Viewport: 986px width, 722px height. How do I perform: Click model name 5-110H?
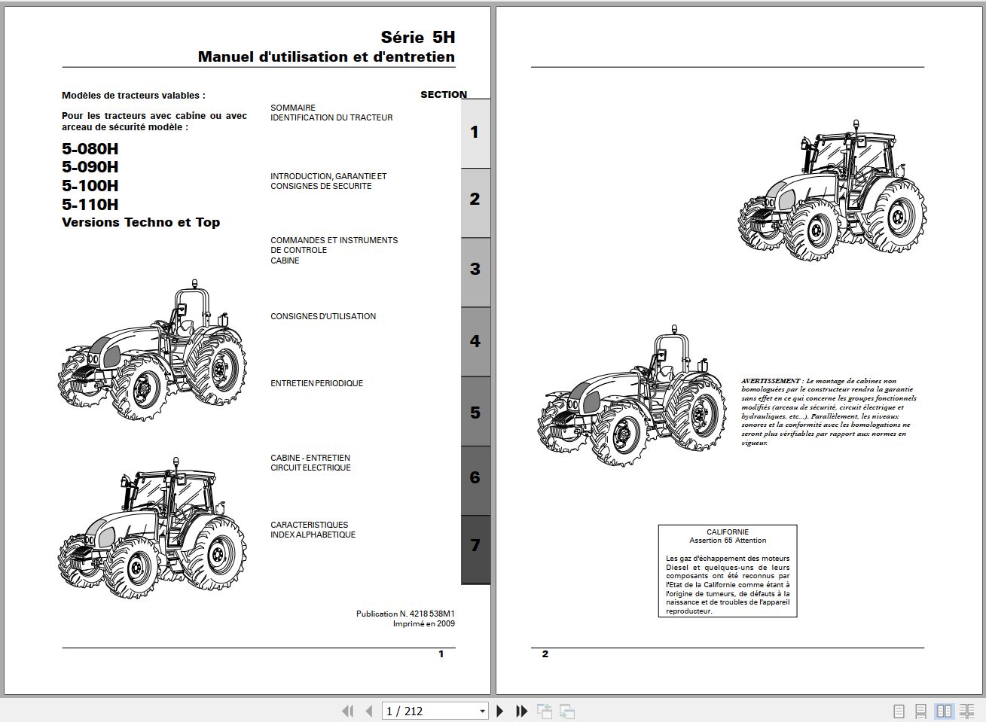(90, 205)
